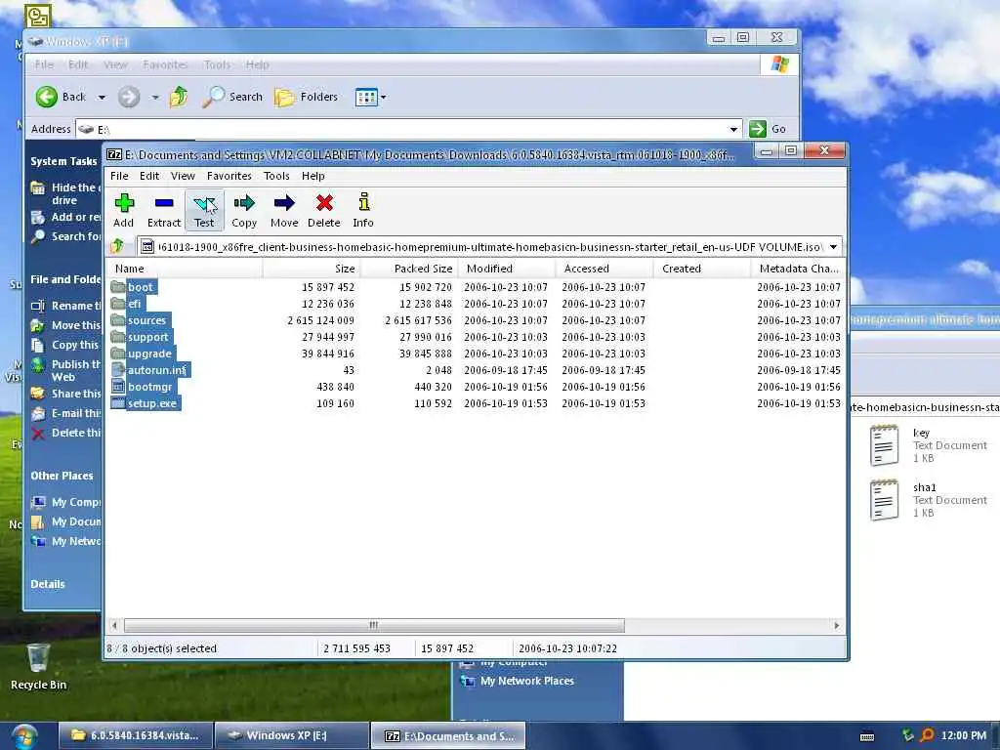Click the Forward arrow in Explorer
Viewport: 1000px width, 750px height.
tap(129, 97)
